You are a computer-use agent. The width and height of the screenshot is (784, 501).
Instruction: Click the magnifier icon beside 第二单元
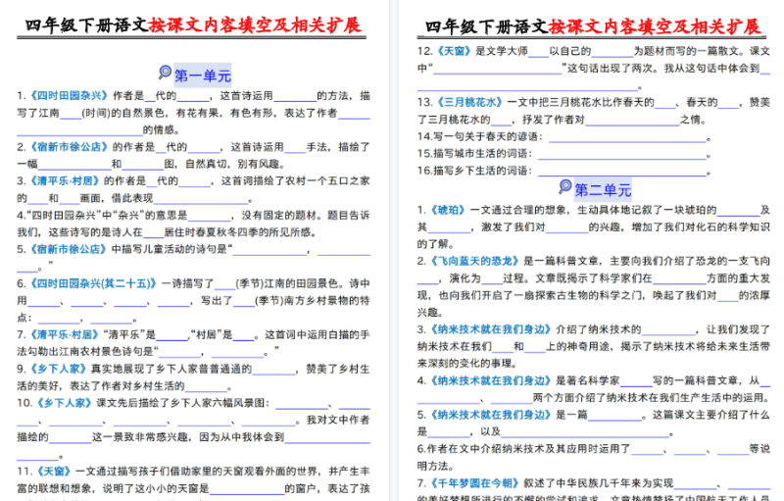565,186
